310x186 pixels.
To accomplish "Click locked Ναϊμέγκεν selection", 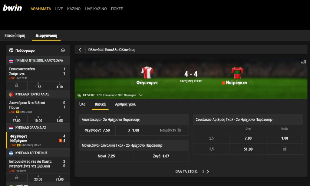I will pyautogui.click(x=170, y=130).
